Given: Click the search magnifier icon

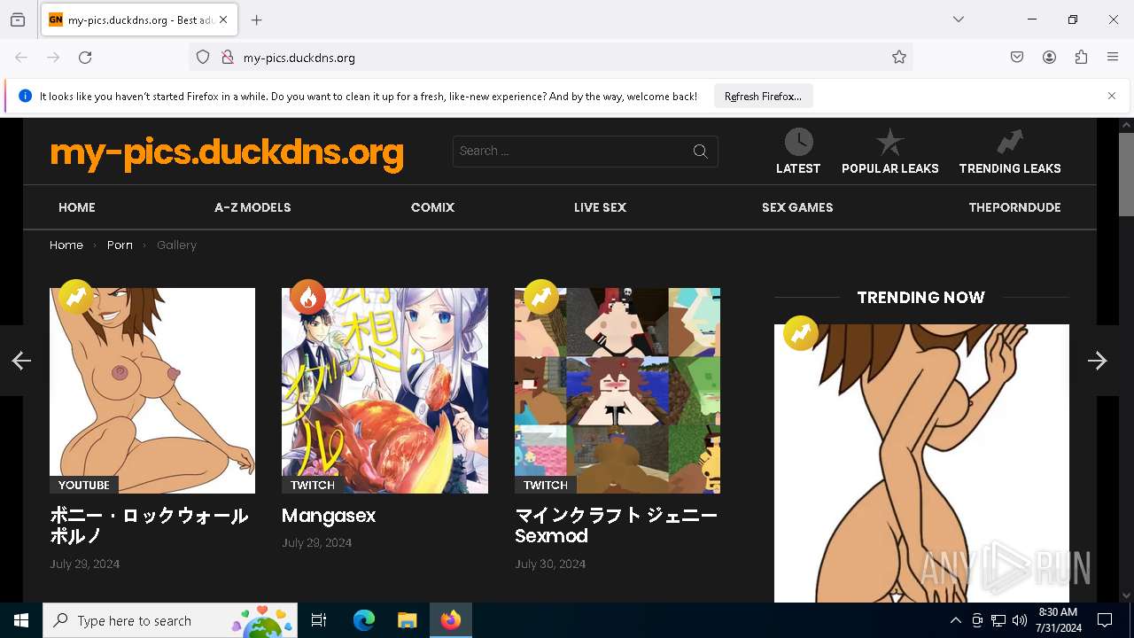Looking at the screenshot, I should point(701,152).
